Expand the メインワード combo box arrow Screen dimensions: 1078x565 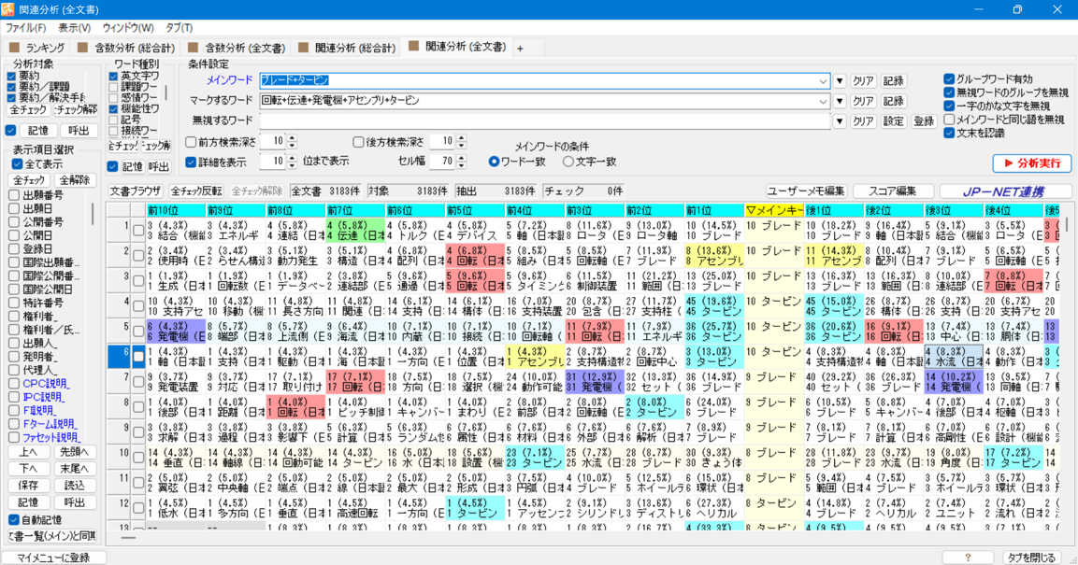click(x=823, y=81)
